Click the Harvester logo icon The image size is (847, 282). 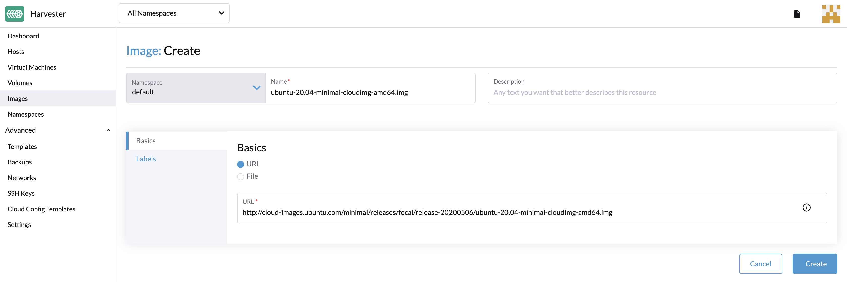coord(14,14)
